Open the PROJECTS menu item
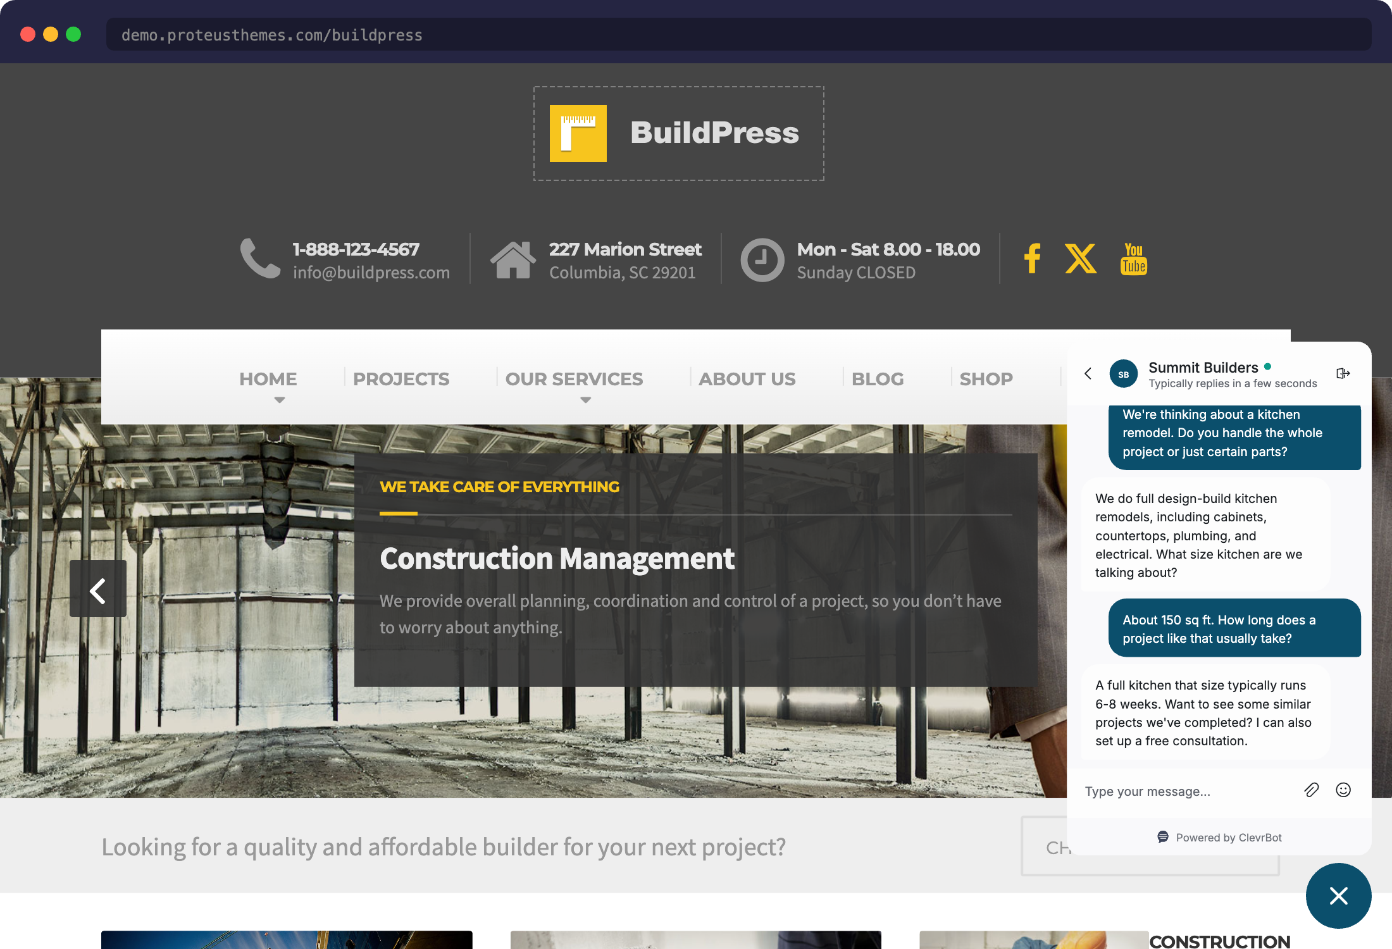The width and height of the screenshot is (1392, 949). coord(401,378)
